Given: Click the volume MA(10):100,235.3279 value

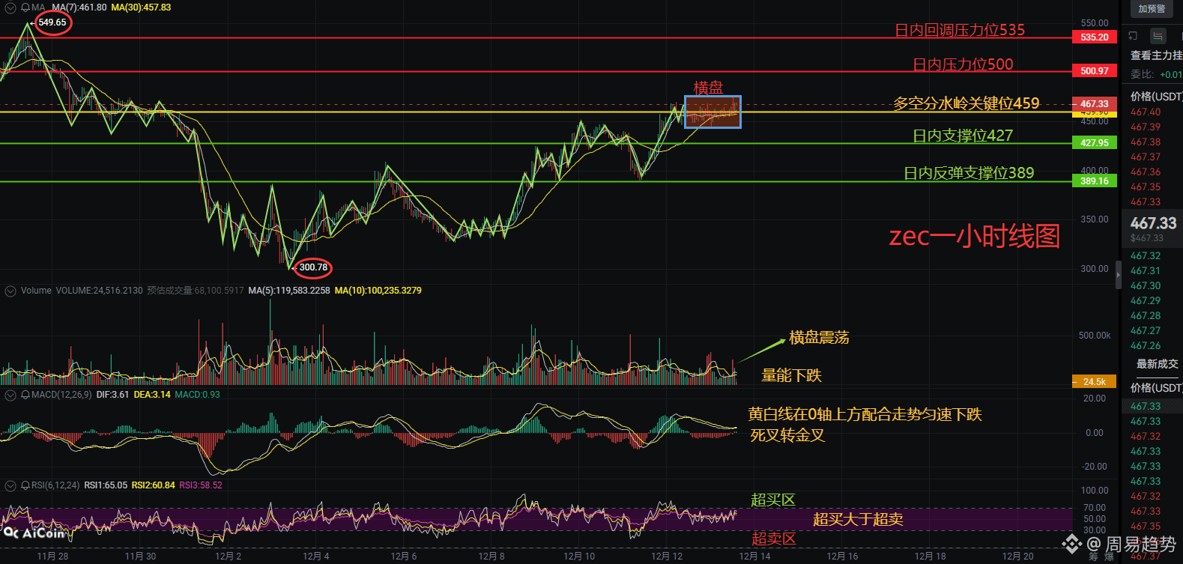Looking at the screenshot, I should coord(378,291).
